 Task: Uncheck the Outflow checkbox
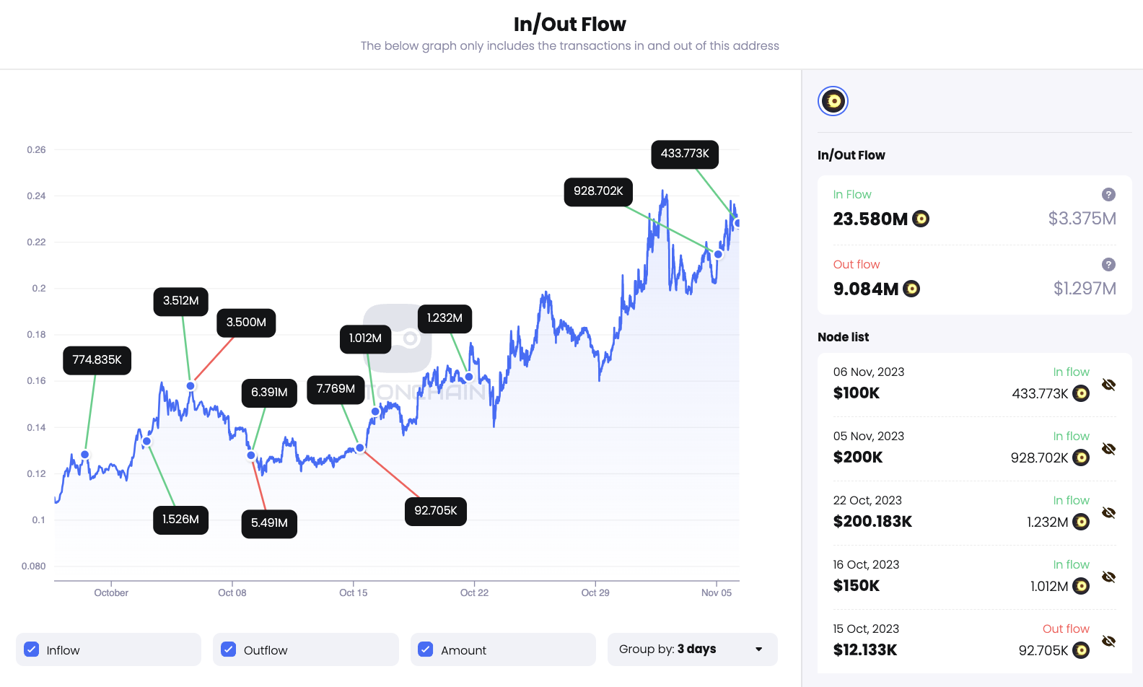[x=229, y=649]
